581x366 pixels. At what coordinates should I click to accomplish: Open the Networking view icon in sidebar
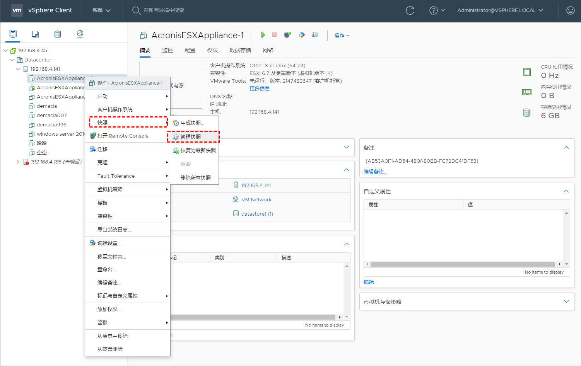80,34
